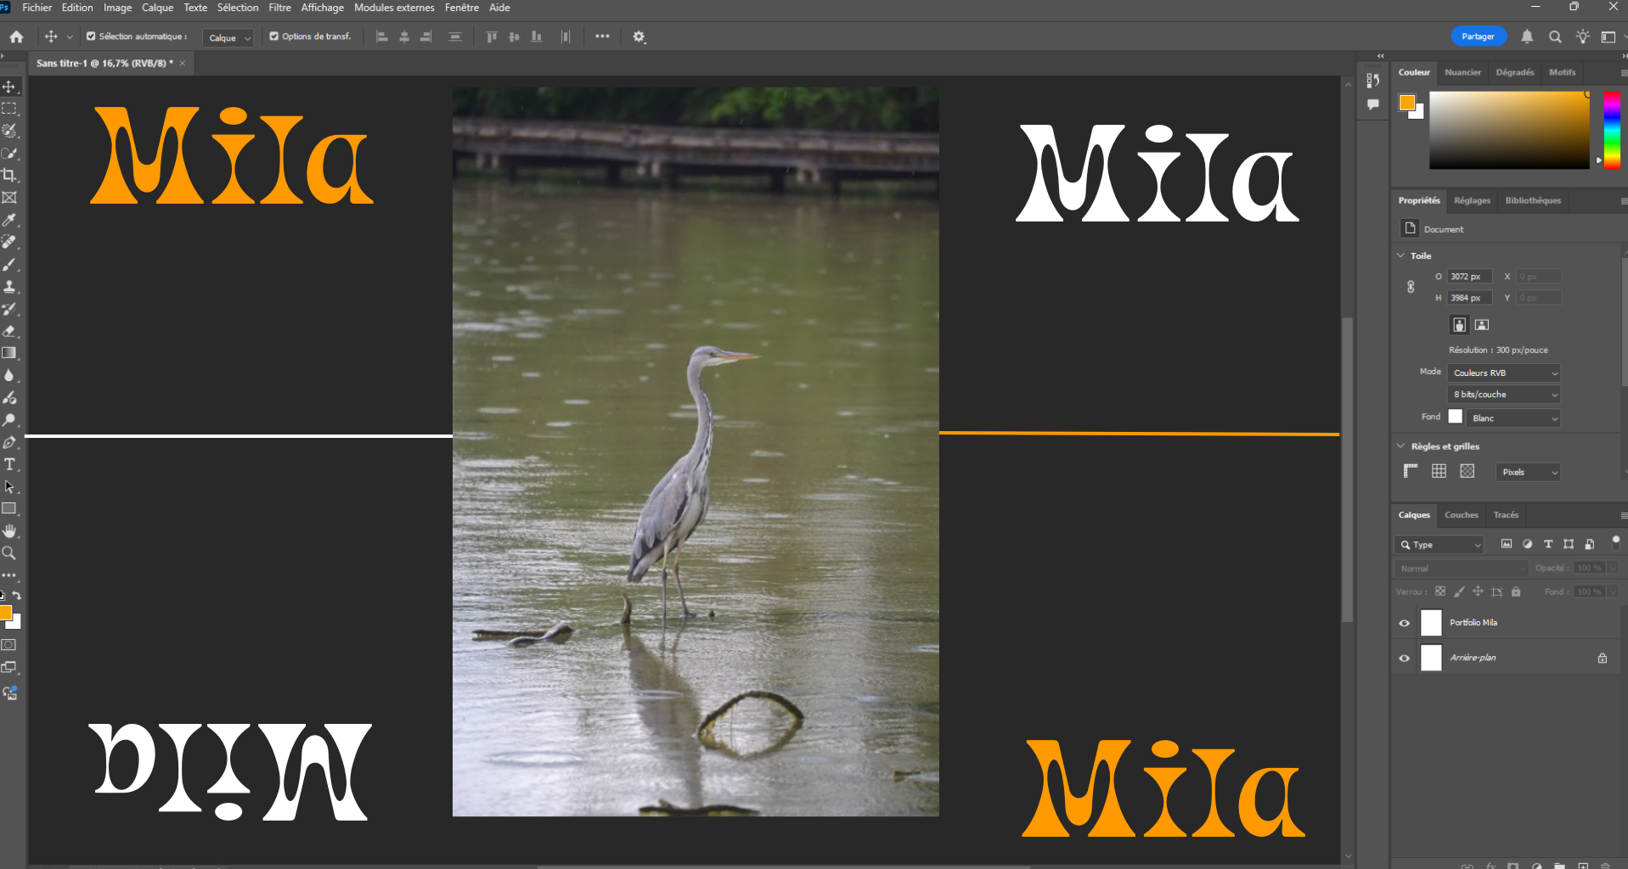Open the notifications bell
This screenshot has height=869, width=1628.
click(1527, 36)
